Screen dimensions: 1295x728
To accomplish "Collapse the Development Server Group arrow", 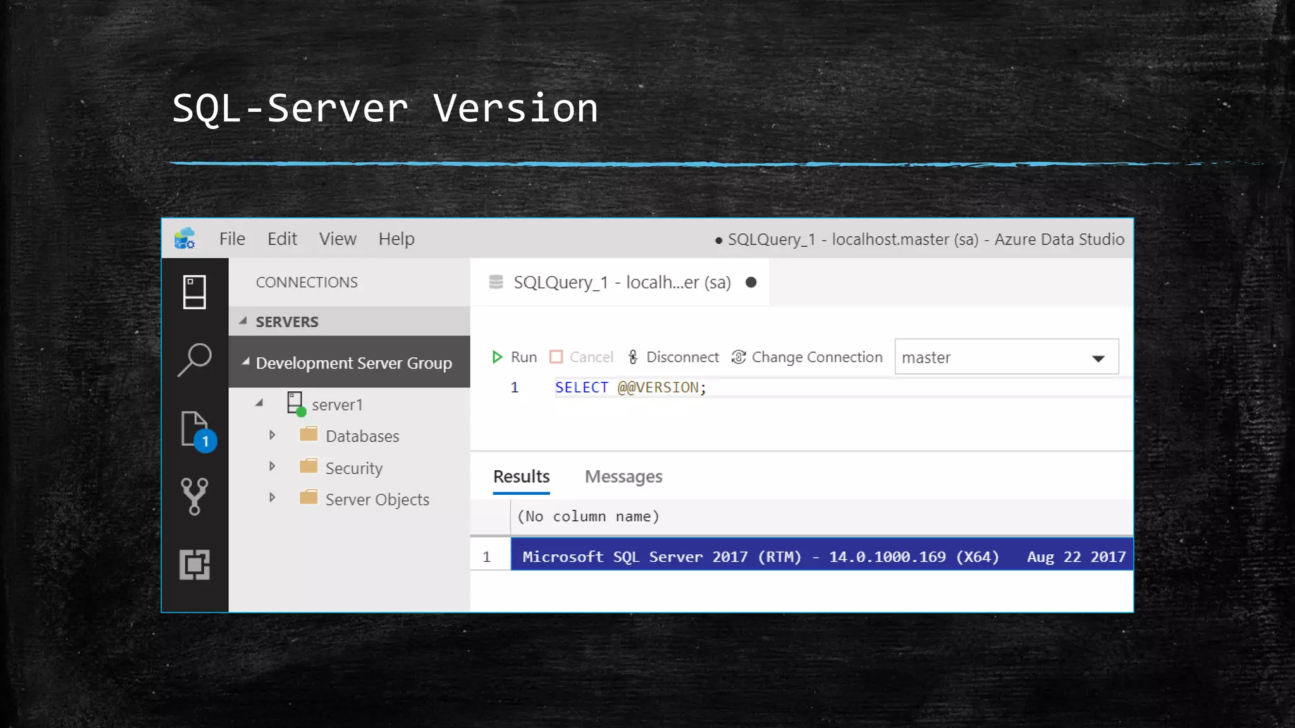I will (x=245, y=362).
